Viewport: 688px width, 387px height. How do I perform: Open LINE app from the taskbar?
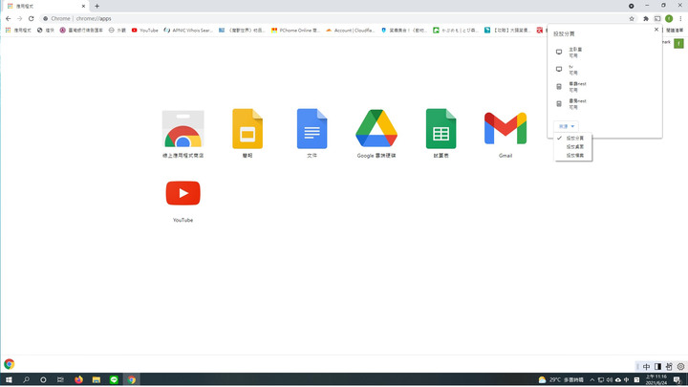pos(114,379)
